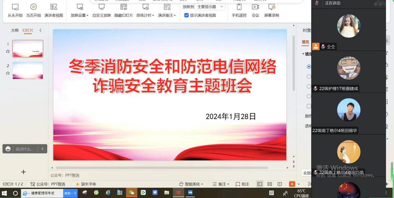The width and height of the screenshot is (394, 198).
Task: Open Custom Slideshow (自定义放映)
Action: click(101, 10)
